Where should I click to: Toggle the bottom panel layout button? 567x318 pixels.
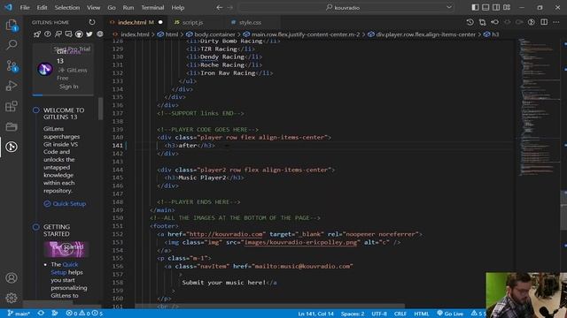(x=485, y=7)
